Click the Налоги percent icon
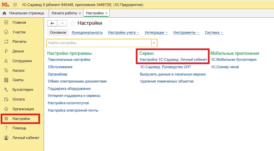Image resolution: width=274 pixels, height=151 pixels. (x=6, y=70)
